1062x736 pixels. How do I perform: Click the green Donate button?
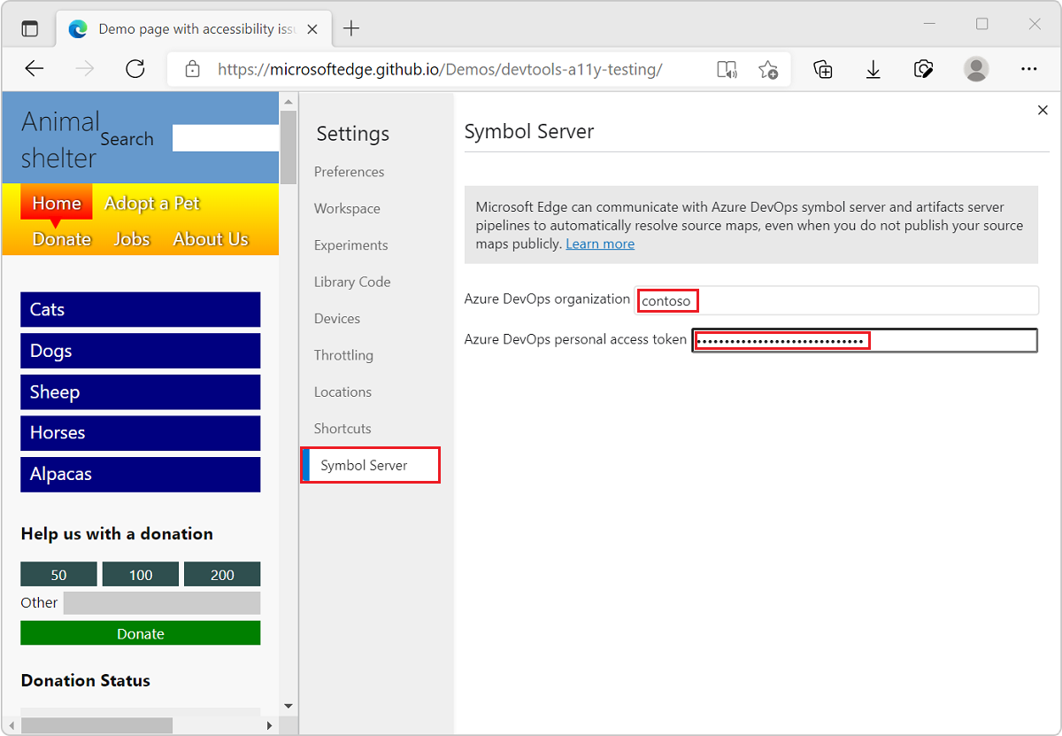[140, 632]
